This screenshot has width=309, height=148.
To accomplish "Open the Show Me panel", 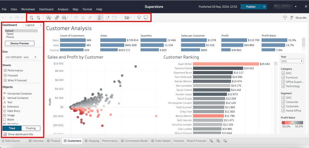I will [299, 17].
